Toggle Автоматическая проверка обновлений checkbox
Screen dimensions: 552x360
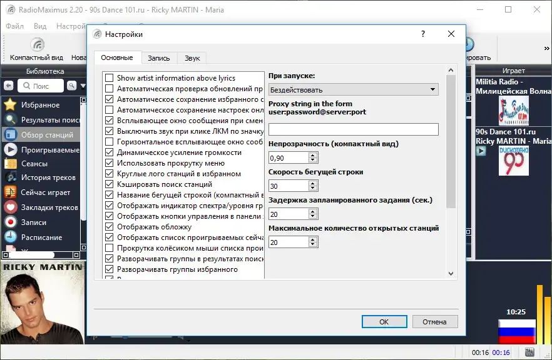[109, 88]
